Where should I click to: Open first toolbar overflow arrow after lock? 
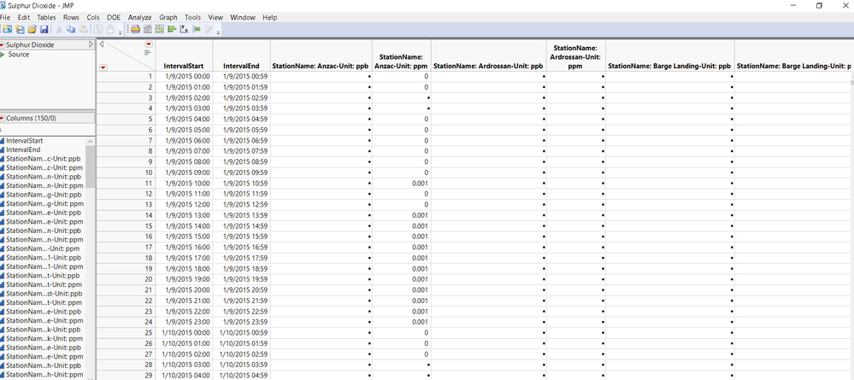pos(120,32)
